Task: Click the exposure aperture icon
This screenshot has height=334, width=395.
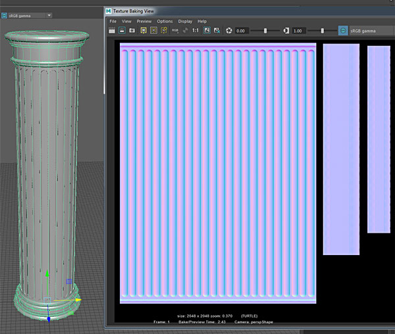Action: (229, 31)
